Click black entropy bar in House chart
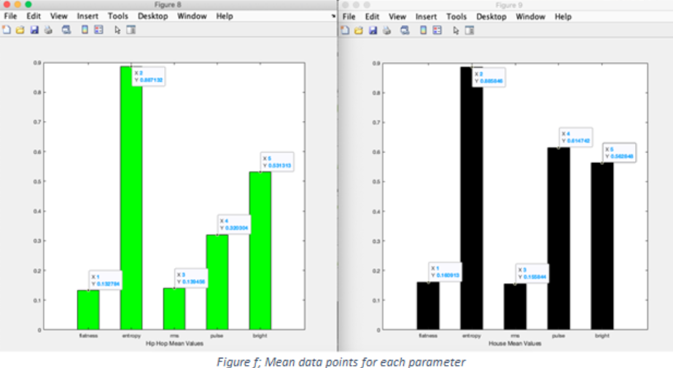 pos(472,198)
